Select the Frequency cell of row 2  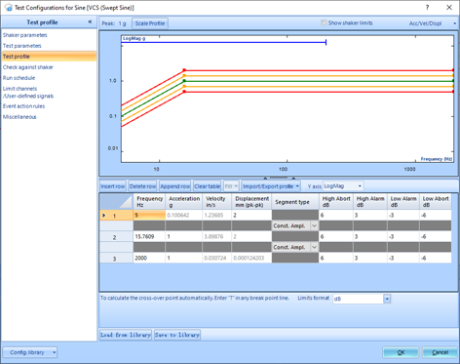149,236
